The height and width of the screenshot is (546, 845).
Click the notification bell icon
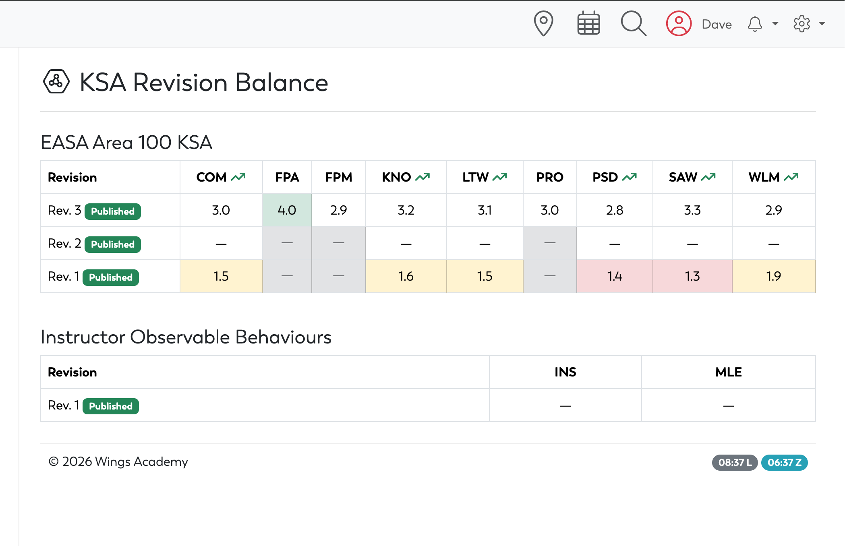[755, 24]
